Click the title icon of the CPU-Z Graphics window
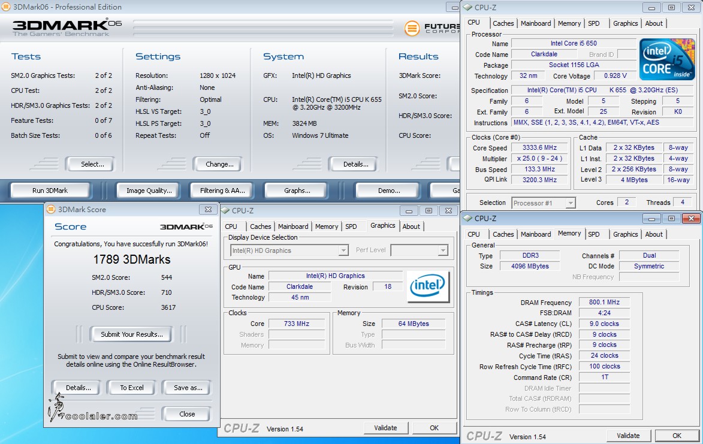 [225, 210]
